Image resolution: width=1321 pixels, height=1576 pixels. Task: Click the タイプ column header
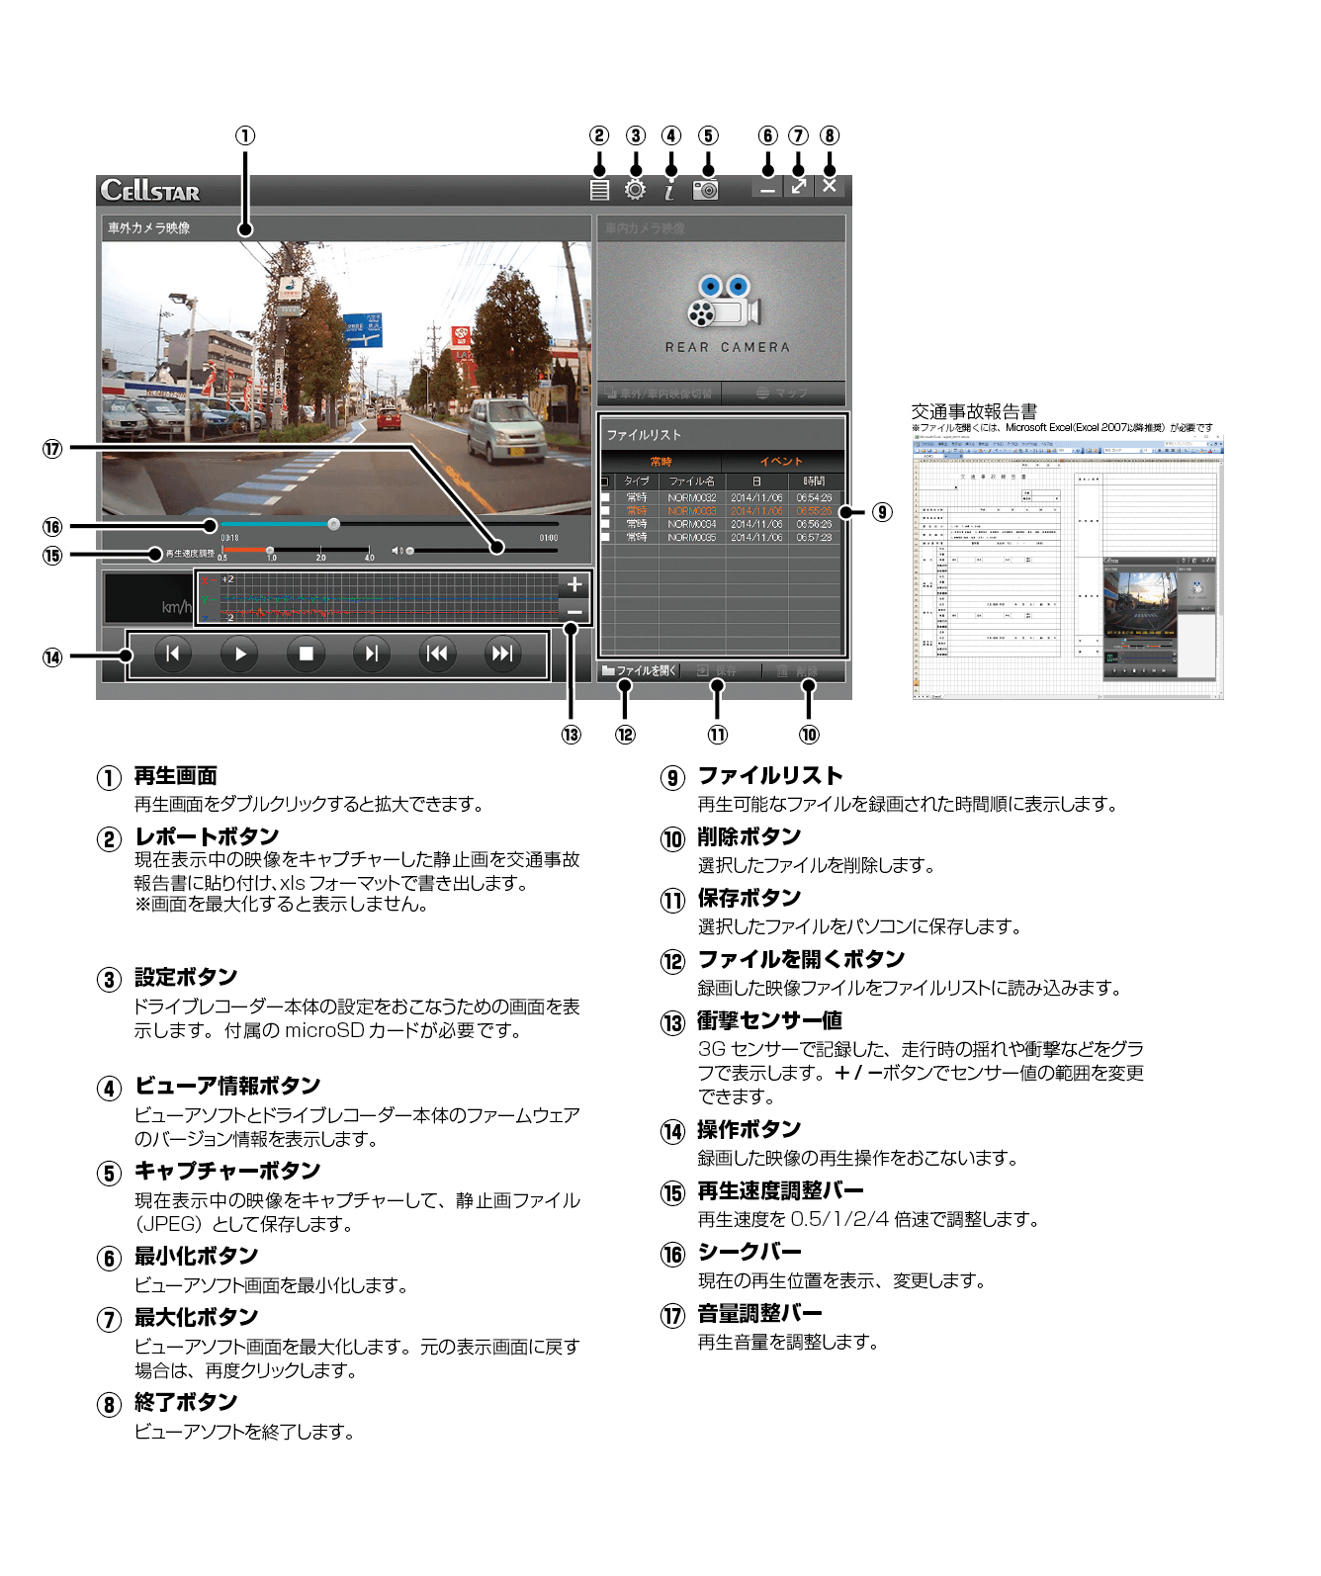[x=636, y=482]
